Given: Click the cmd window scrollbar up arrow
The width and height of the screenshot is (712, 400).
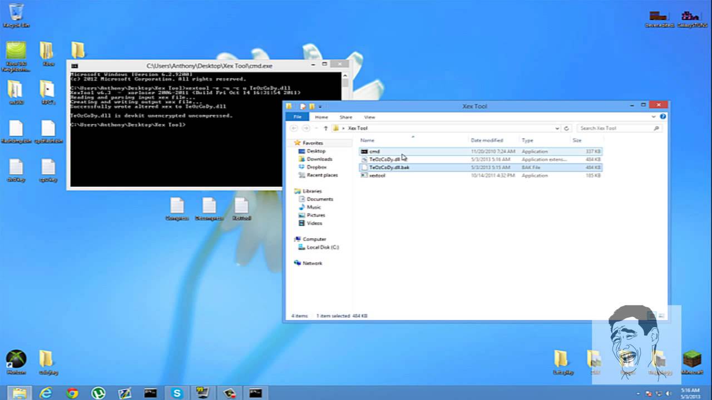Looking at the screenshot, I should 345,74.
